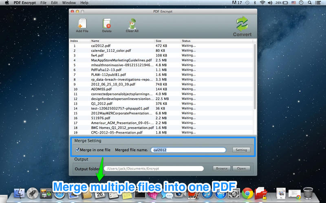Image resolution: width=326 pixels, height=203 pixels.
Task: Open the Window menu
Action: [69, 3]
